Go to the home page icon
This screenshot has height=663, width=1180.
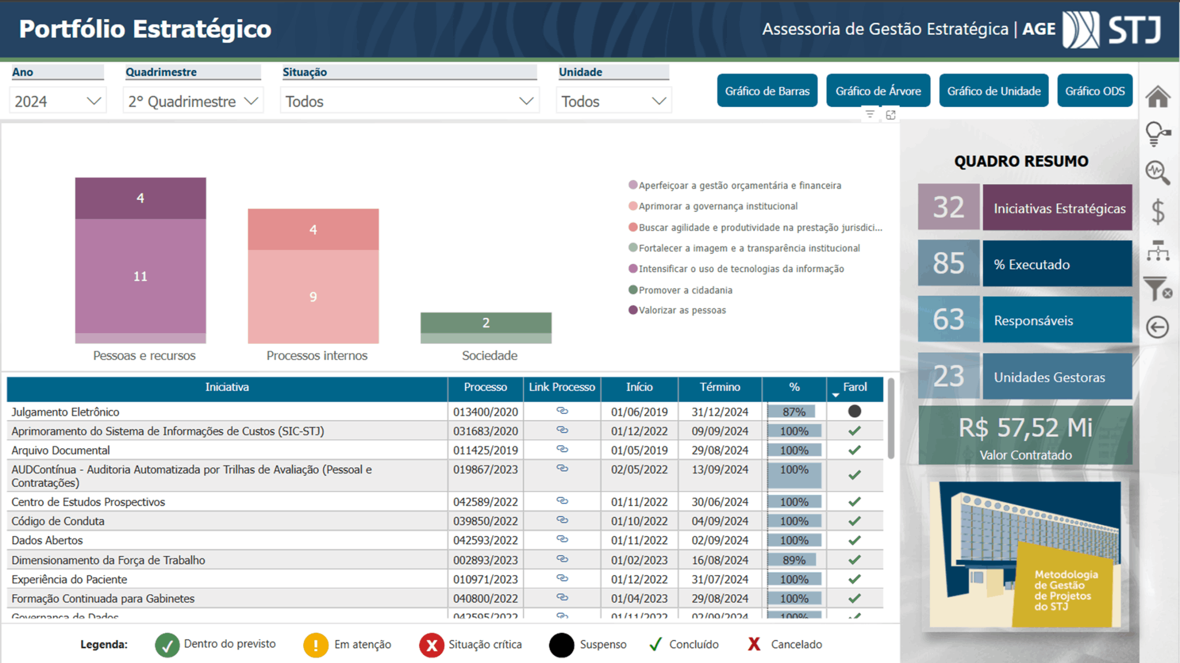tap(1157, 97)
